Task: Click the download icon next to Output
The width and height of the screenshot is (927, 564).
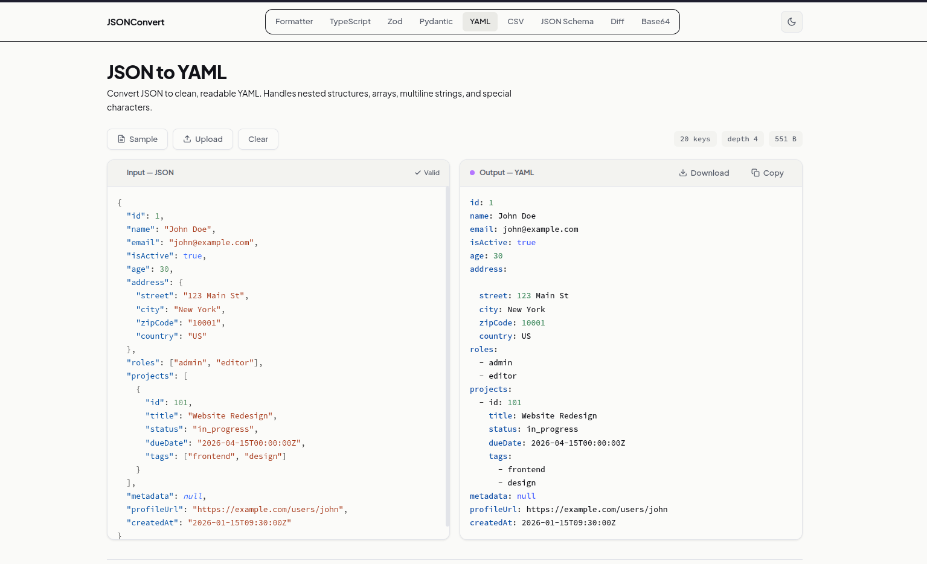Action: pos(683,173)
